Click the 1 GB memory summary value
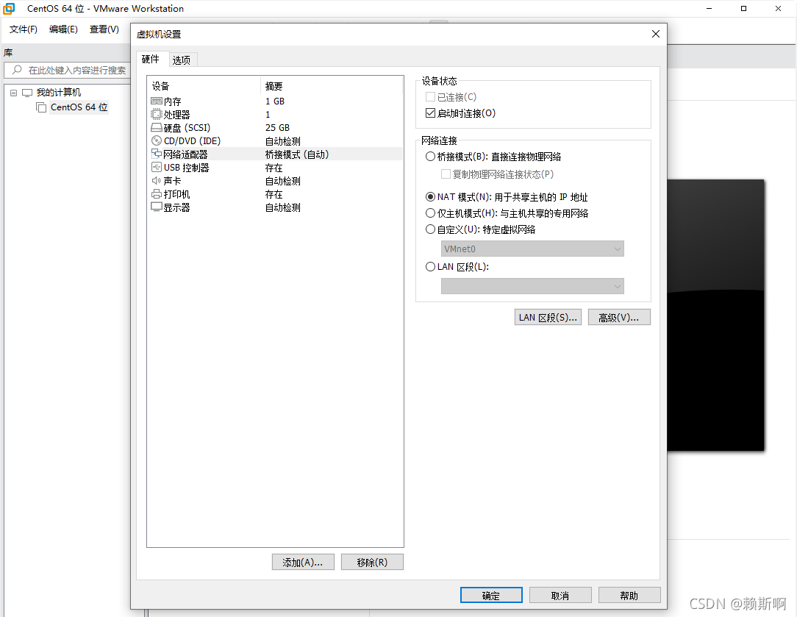Image resolution: width=797 pixels, height=617 pixels. pyautogui.click(x=275, y=101)
